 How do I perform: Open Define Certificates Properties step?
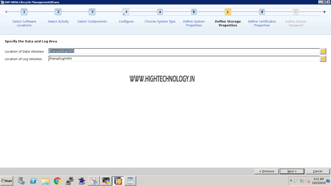click(x=262, y=23)
